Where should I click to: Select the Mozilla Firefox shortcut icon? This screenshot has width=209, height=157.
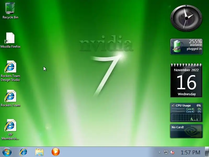10,38
